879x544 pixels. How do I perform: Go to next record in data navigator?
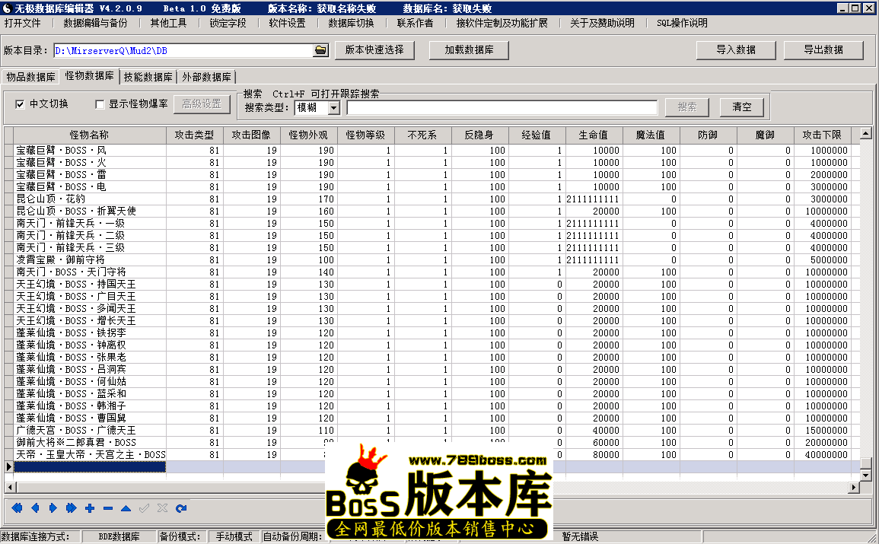52,507
